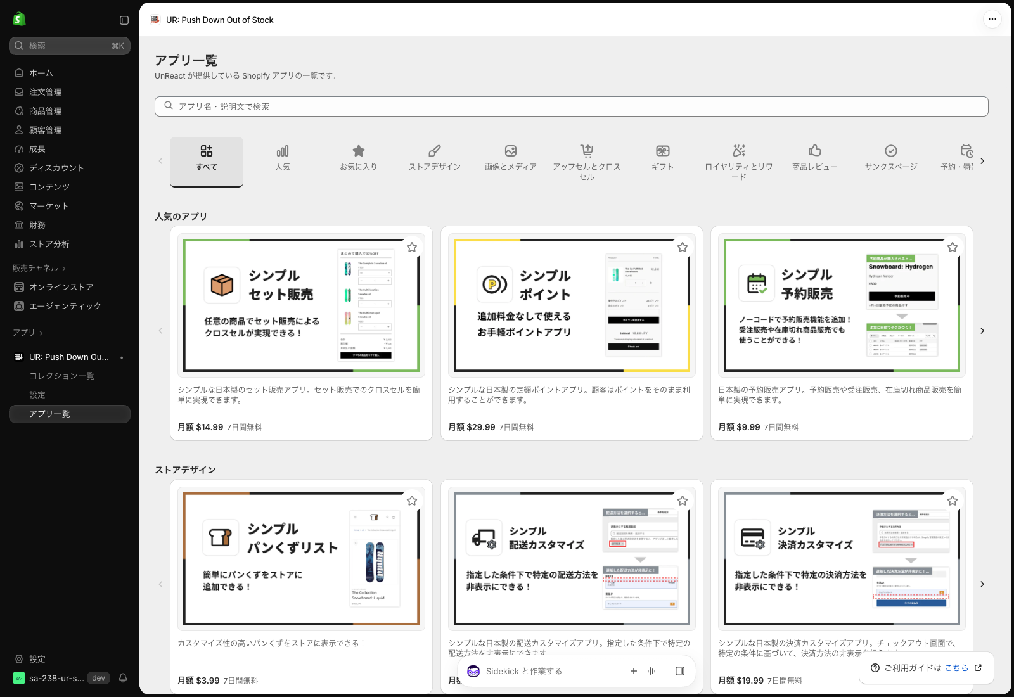The width and height of the screenshot is (1014, 697).
Task: Open the 商品レビュー category
Action: click(815, 162)
